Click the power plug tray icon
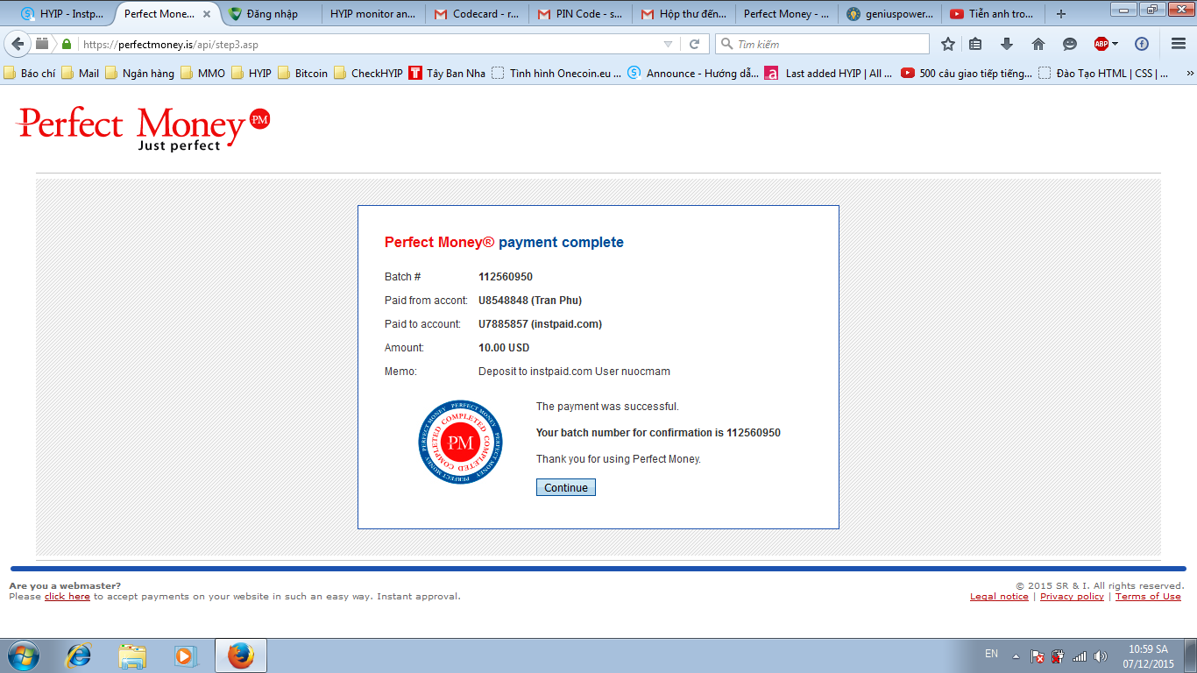This screenshot has width=1197, height=673. click(x=1059, y=655)
